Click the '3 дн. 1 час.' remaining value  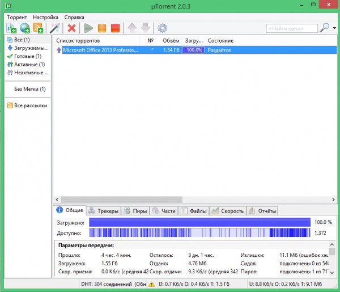201,255
